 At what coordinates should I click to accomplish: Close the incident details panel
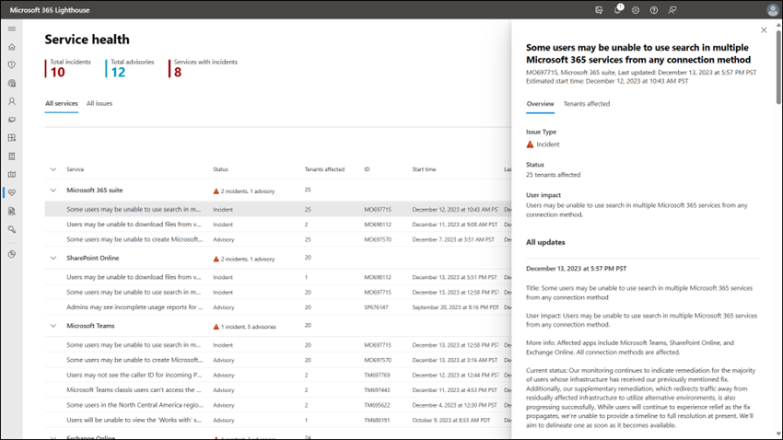(x=764, y=30)
